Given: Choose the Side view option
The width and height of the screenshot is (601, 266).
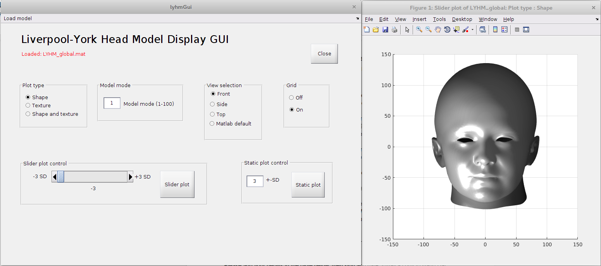Looking at the screenshot, I should 212,104.
